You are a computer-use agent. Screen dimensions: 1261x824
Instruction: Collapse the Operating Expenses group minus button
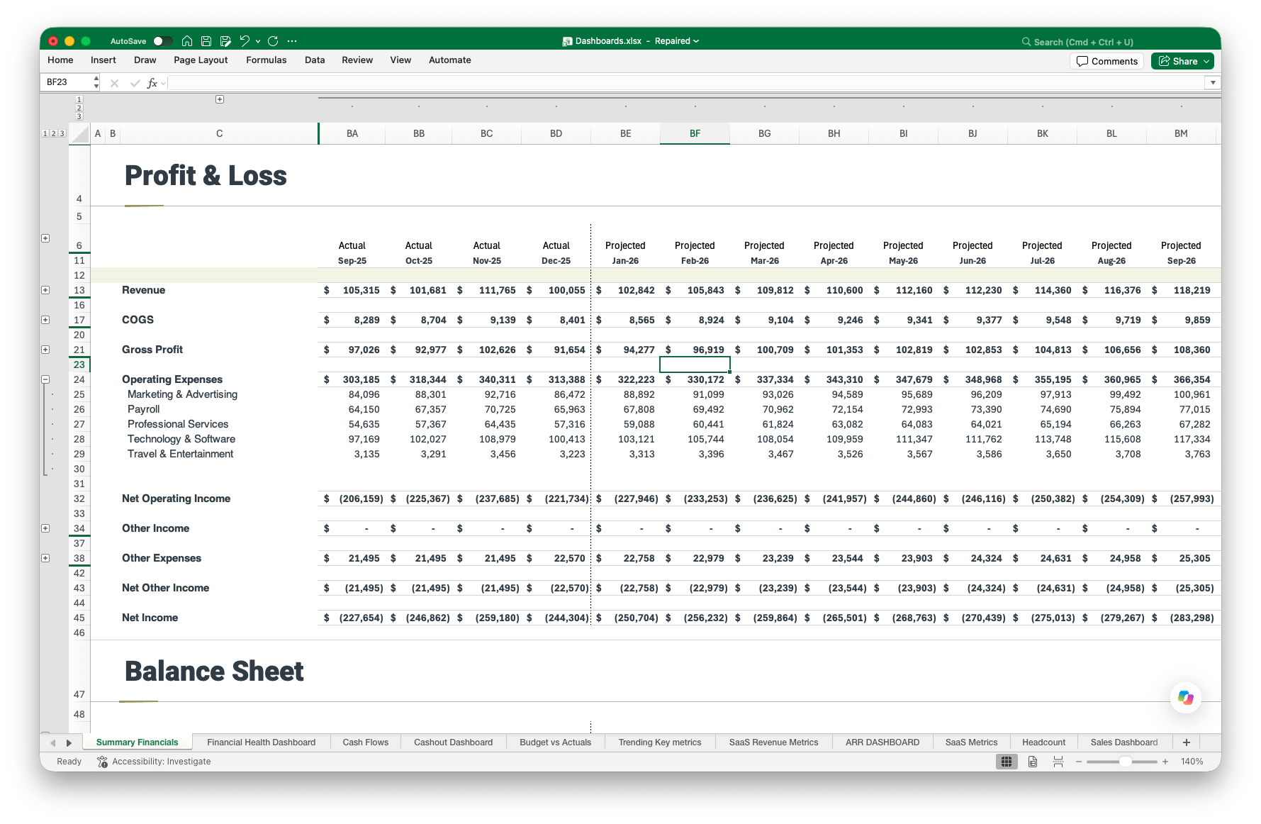pyautogui.click(x=45, y=379)
